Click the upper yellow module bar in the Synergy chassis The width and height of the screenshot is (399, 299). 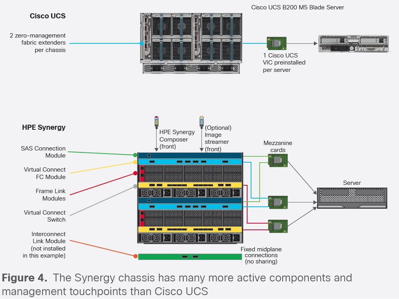pos(190,185)
